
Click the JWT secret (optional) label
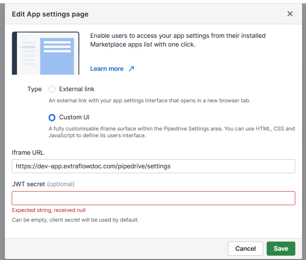tap(43, 184)
